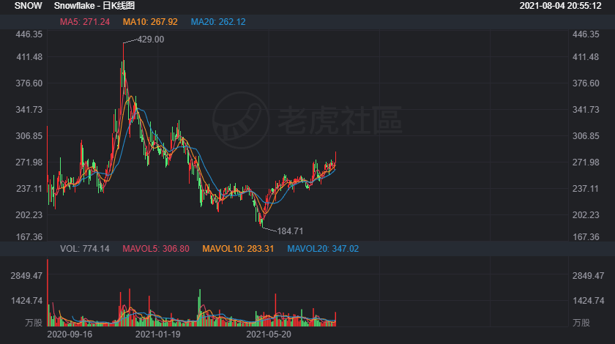The height and width of the screenshot is (344, 615).
Task: Click the left volume axis 1424.74 label
Action: pyautogui.click(x=26, y=301)
